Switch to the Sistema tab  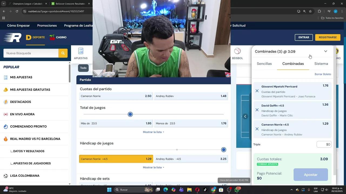[x=321, y=64]
